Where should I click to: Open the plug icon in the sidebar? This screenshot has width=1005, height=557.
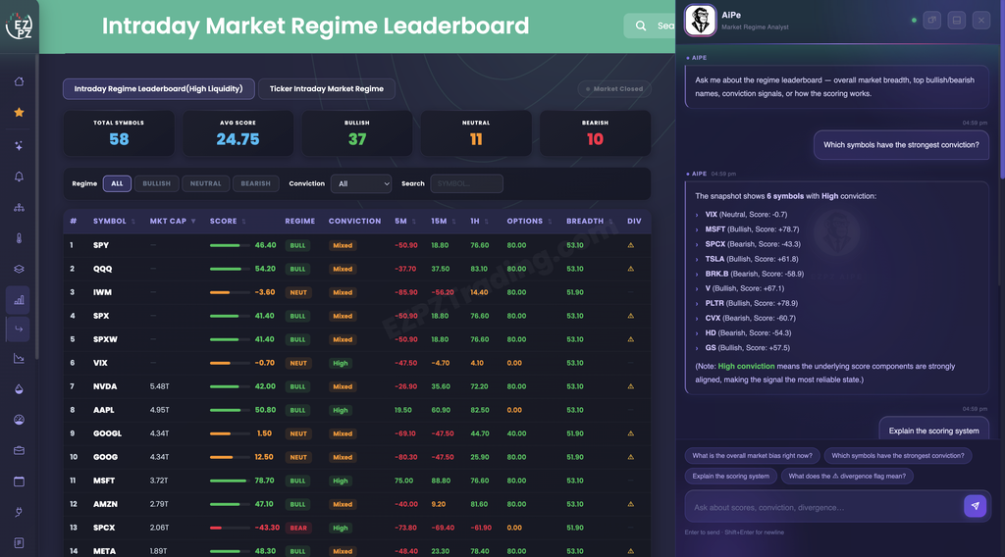[x=20, y=512]
